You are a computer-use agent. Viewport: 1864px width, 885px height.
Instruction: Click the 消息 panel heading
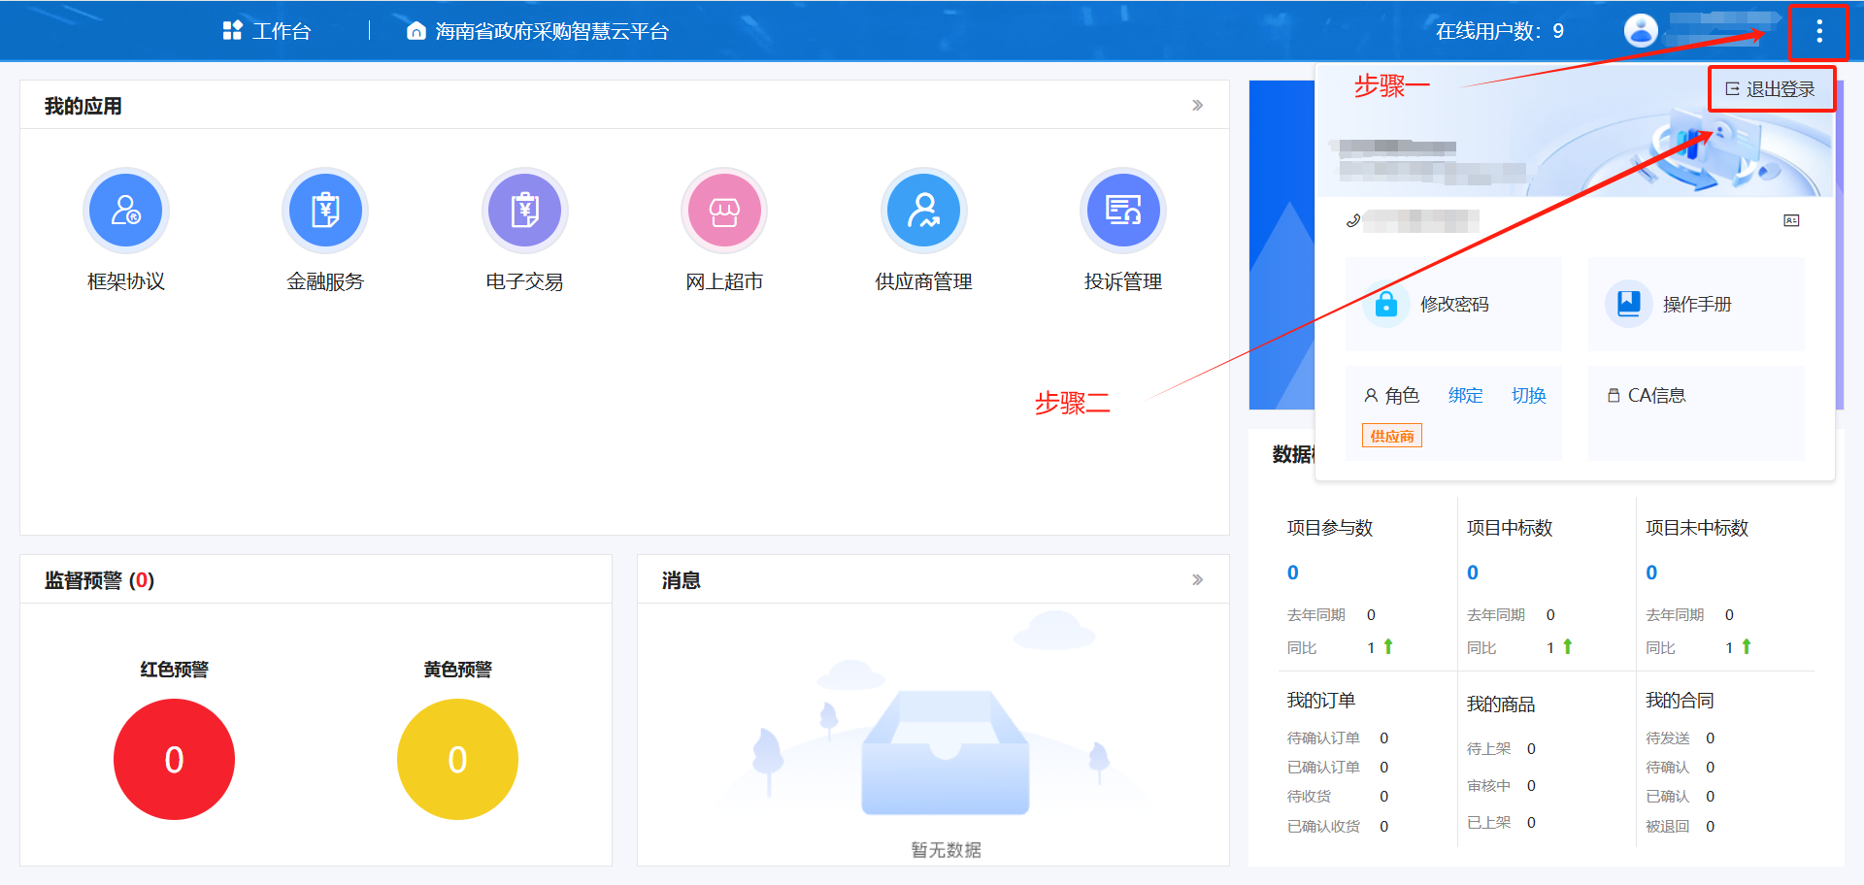click(681, 580)
